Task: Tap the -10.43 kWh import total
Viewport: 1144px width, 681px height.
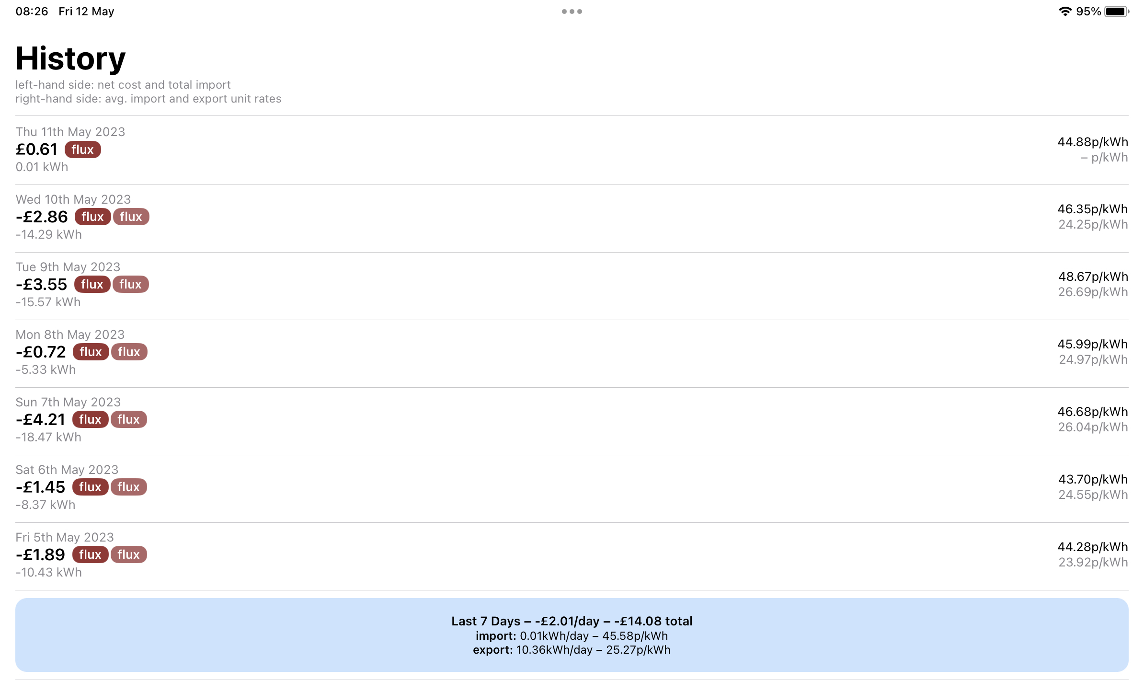Action: (48, 572)
